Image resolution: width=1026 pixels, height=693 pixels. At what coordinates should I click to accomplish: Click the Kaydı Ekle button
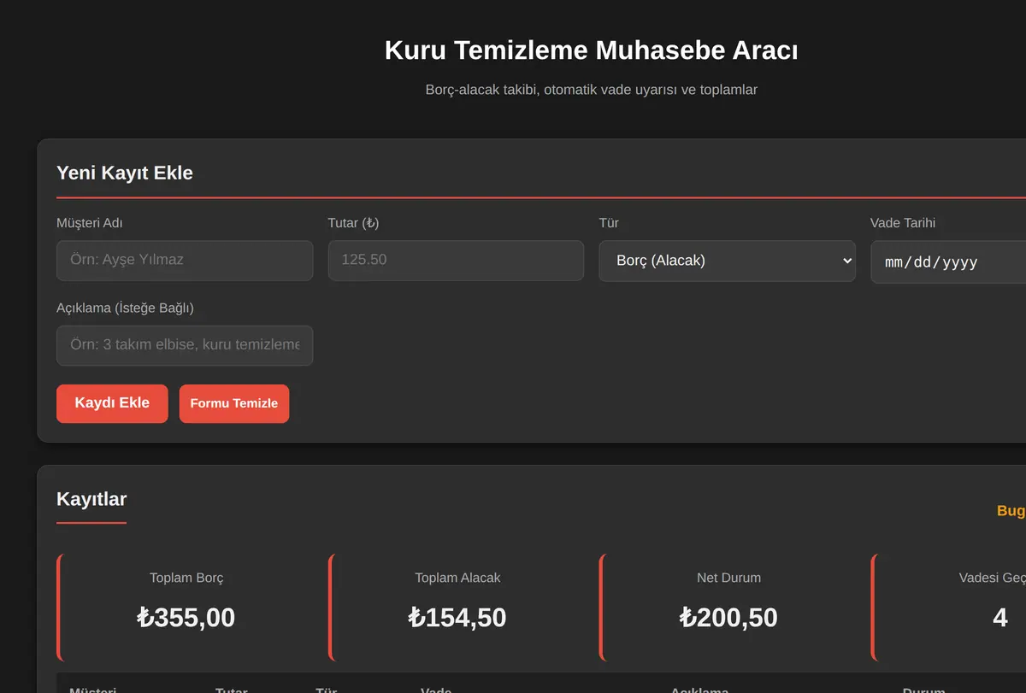[112, 403]
